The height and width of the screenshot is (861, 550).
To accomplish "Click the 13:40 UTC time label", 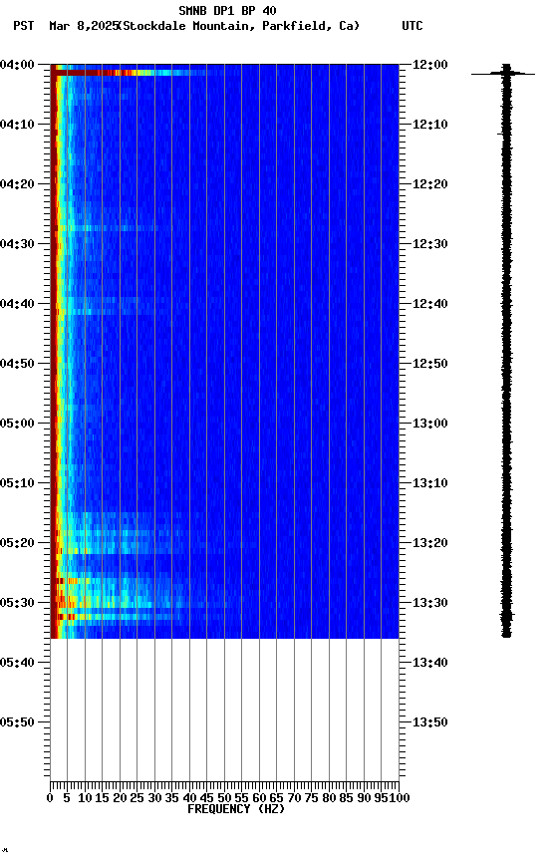I will point(430,663).
